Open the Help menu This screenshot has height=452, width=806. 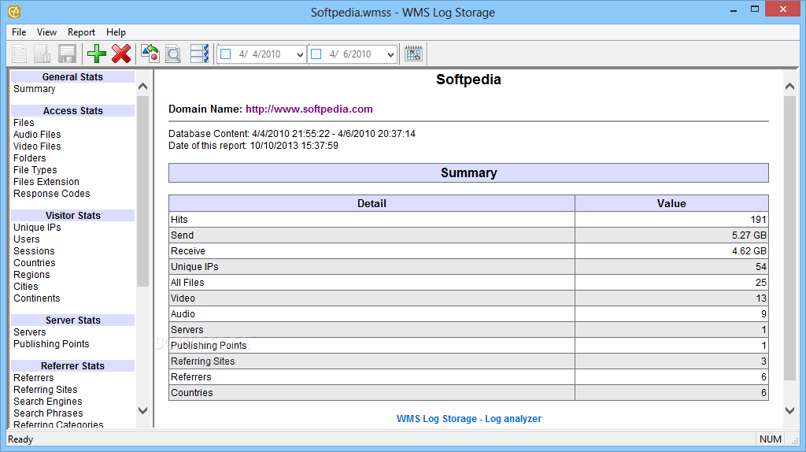(116, 31)
